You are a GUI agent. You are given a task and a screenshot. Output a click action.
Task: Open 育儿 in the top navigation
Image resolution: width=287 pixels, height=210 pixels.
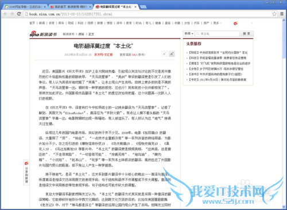click(148, 23)
